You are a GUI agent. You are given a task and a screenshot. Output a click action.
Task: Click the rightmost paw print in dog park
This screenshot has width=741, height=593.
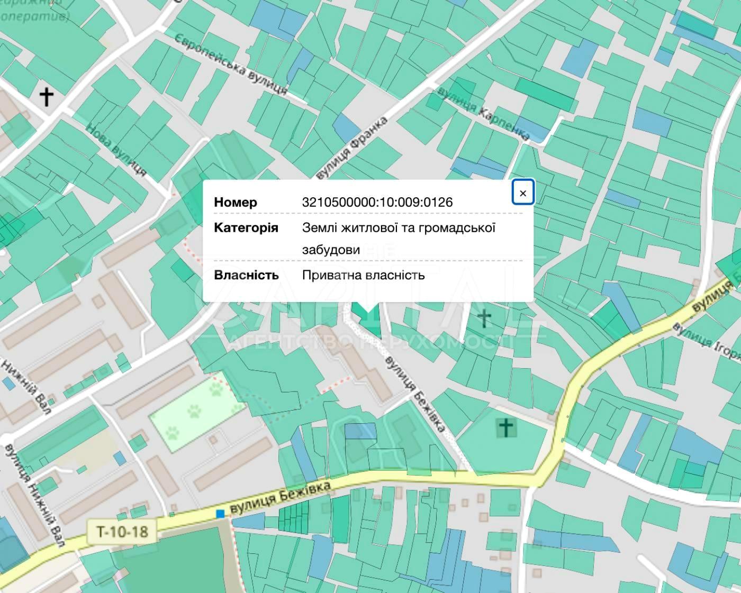(238, 408)
